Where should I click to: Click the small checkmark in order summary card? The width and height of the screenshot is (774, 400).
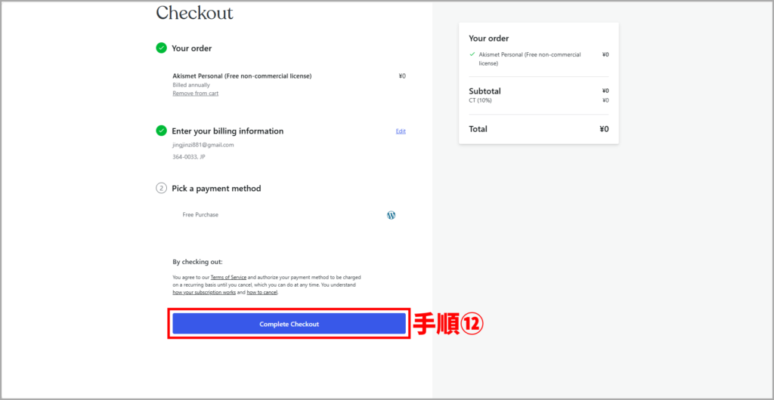(x=472, y=54)
